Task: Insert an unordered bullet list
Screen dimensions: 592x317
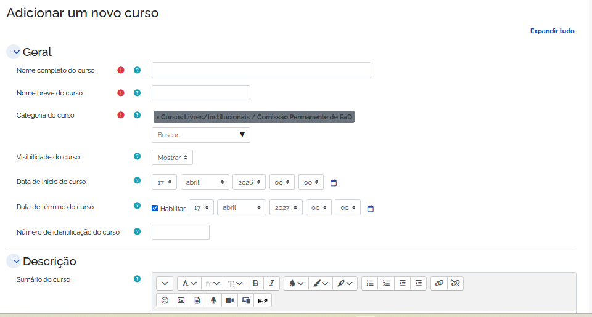Action: click(x=370, y=283)
